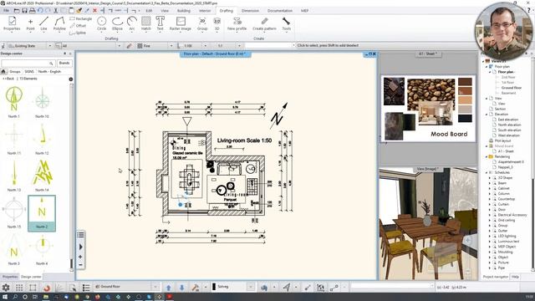Screen dimensions: 535x301
Task: Open the 3D tool in ribbon
Action: click(x=217, y=23)
